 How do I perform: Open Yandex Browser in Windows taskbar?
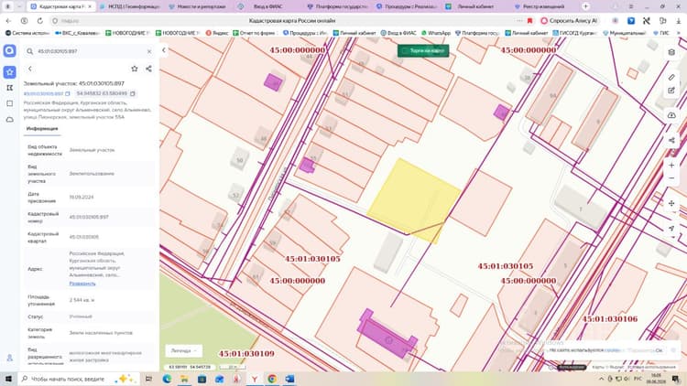coord(255,379)
